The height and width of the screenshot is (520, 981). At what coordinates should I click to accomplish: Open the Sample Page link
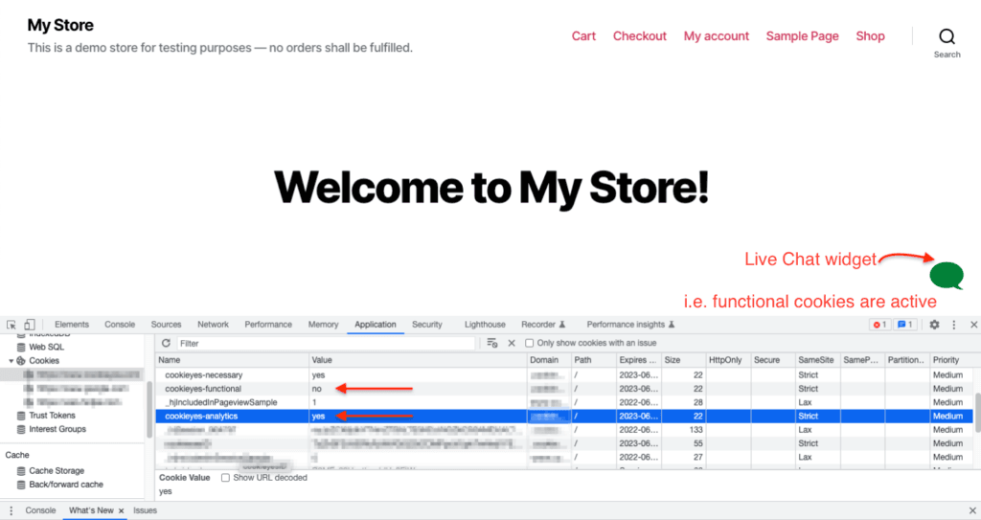pos(802,36)
